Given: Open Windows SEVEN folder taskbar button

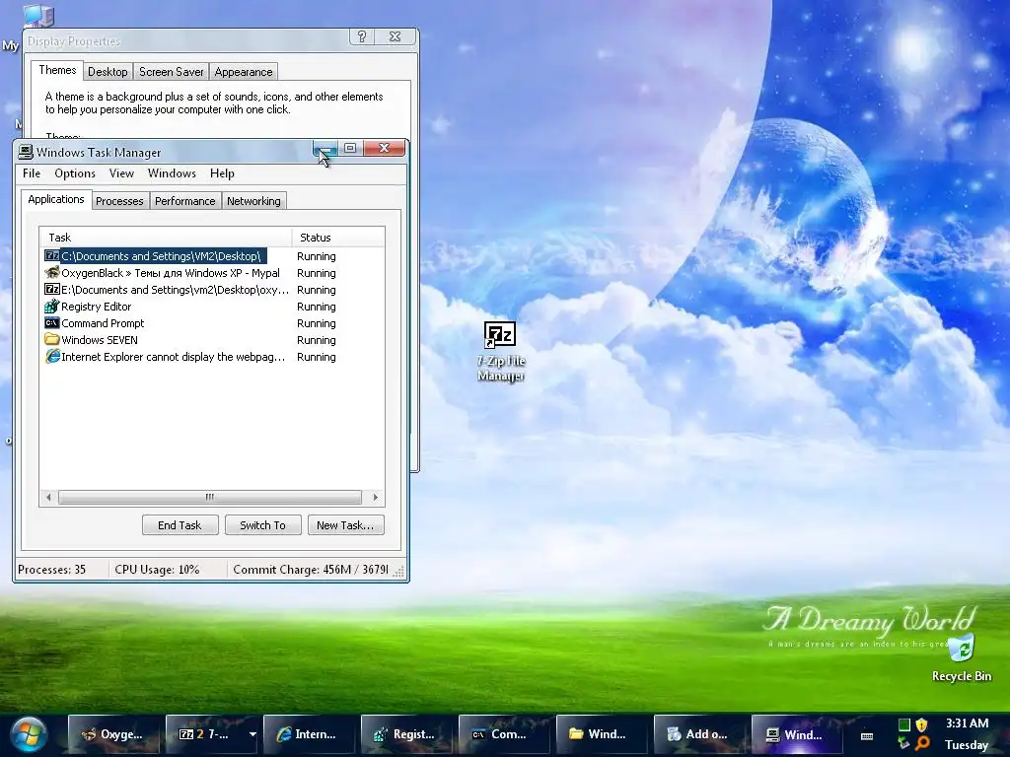Looking at the screenshot, I should pyautogui.click(x=602, y=733).
